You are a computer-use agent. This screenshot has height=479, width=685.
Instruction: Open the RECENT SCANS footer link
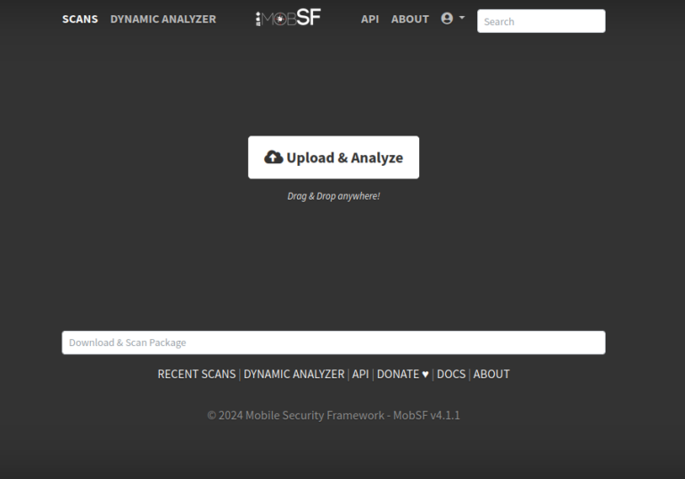point(197,375)
